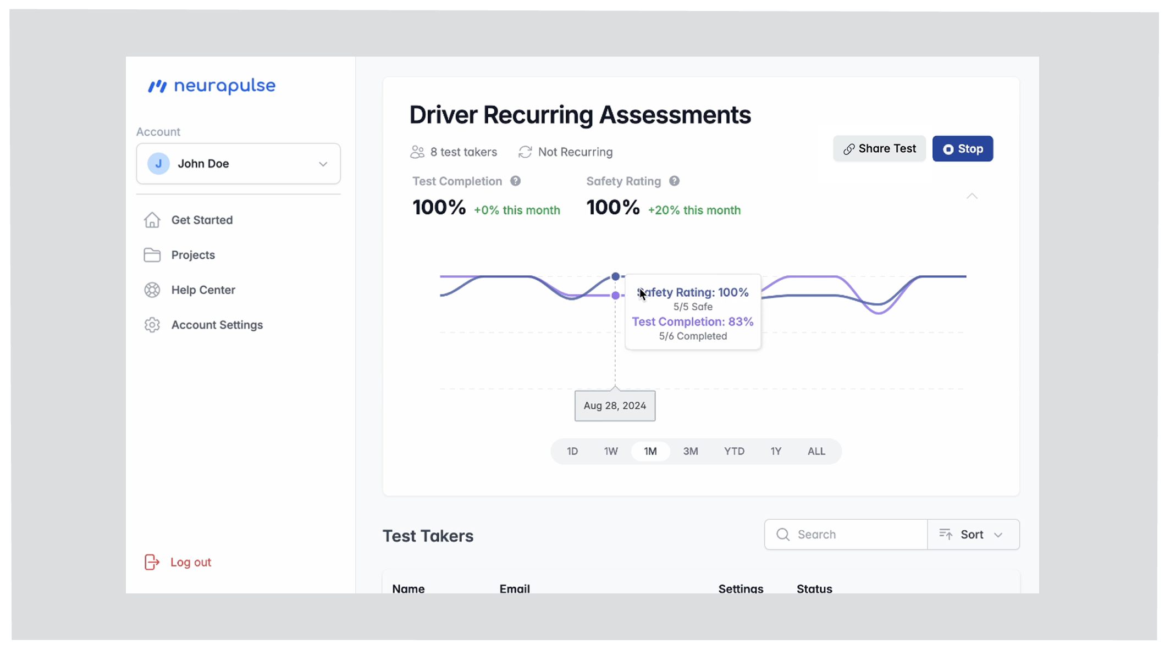Click the search magnifier icon
The width and height of the screenshot is (1170, 650).
point(783,535)
